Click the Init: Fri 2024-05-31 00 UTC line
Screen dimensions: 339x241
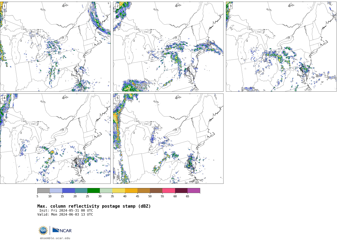[66, 211]
